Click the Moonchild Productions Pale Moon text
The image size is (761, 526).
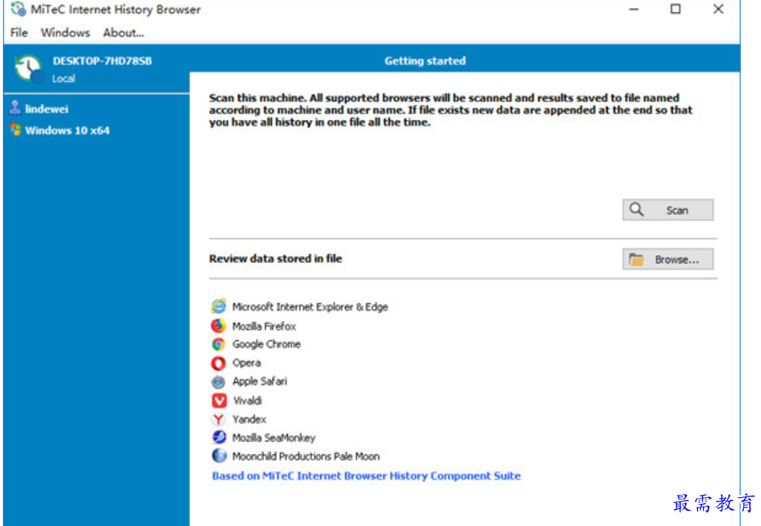(x=306, y=456)
